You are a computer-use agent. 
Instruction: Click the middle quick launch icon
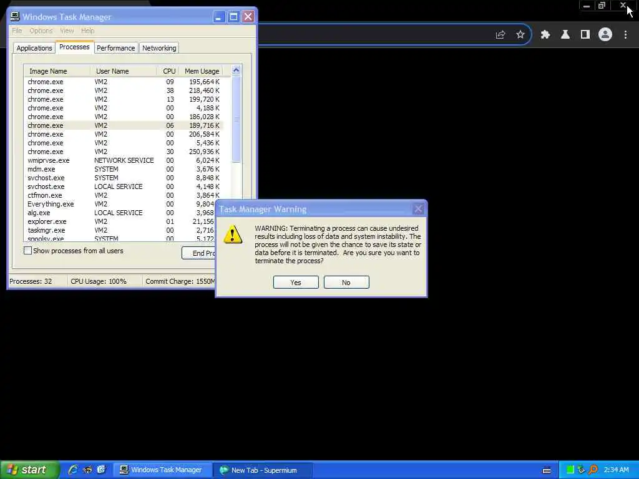87,470
